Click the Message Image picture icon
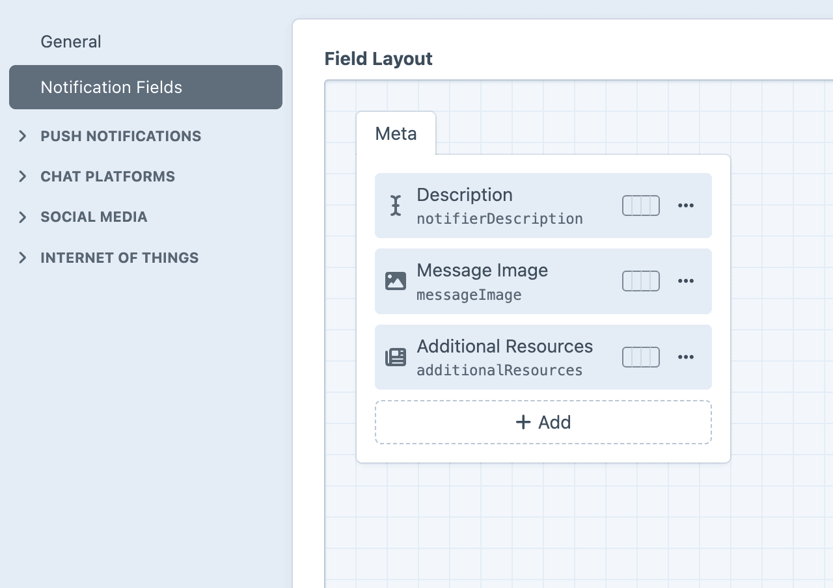 pos(396,281)
